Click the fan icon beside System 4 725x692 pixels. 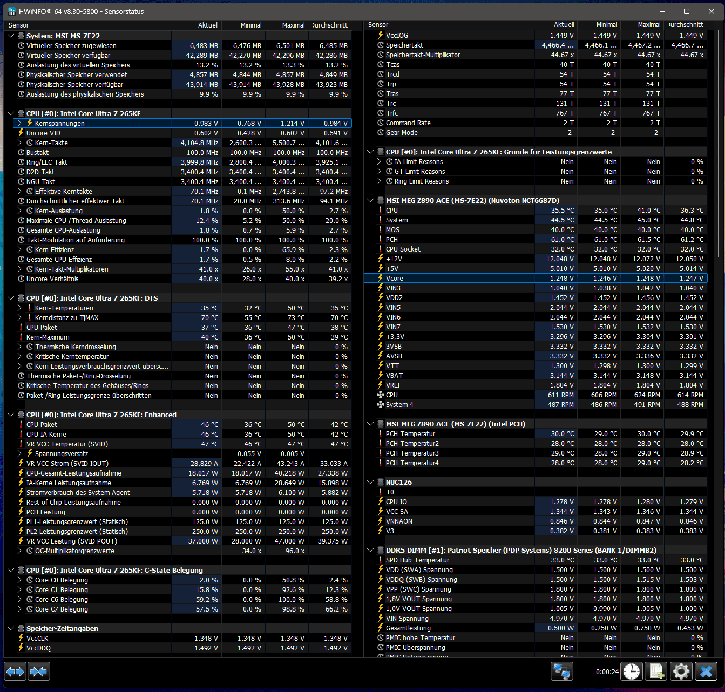point(381,405)
